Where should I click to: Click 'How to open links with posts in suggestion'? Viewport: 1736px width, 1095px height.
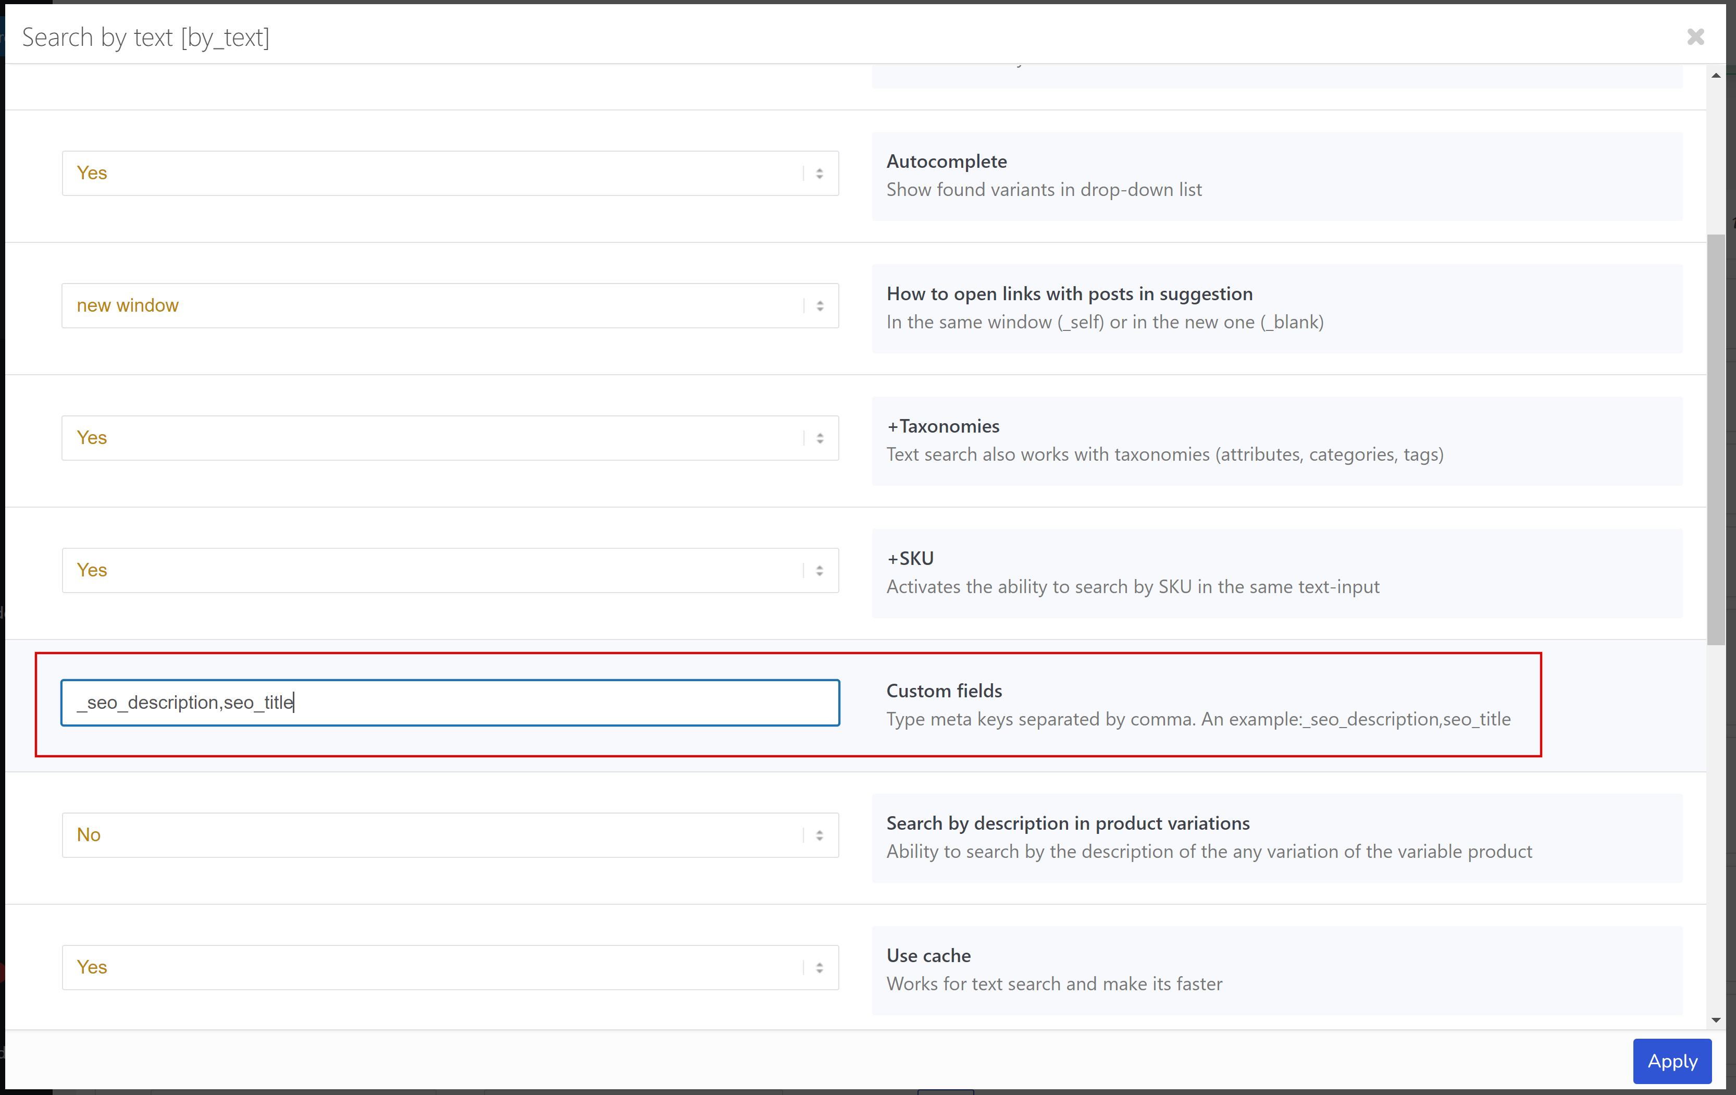coord(1069,293)
